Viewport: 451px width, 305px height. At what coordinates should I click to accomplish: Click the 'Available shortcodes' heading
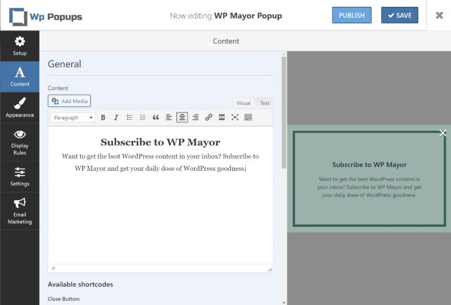pyautogui.click(x=80, y=284)
